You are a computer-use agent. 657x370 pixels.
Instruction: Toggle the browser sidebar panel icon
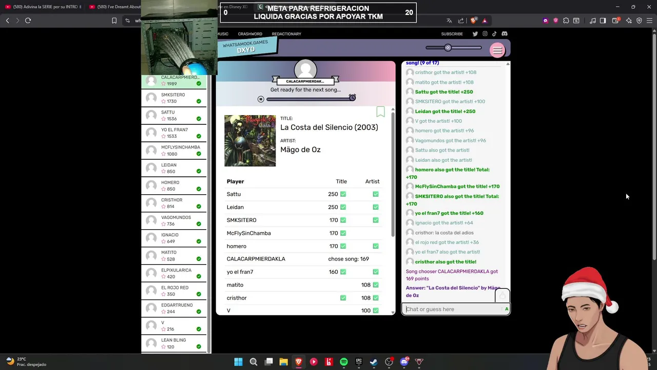pos(603,21)
